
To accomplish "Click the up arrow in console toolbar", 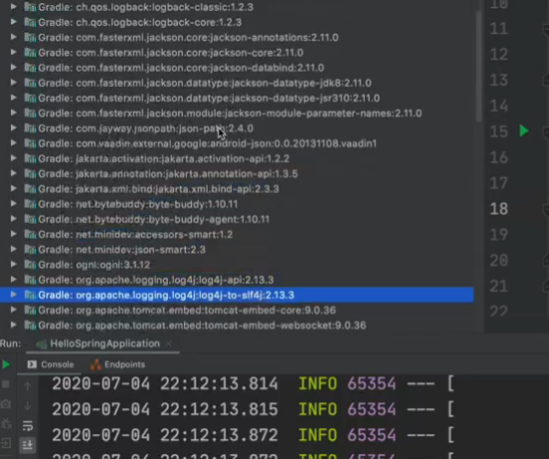I will tap(28, 386).
